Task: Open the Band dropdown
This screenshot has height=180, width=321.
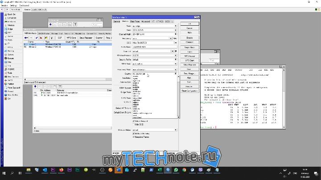Action: (x=176, y=30)
